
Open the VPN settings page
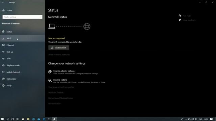pos(23,58)
